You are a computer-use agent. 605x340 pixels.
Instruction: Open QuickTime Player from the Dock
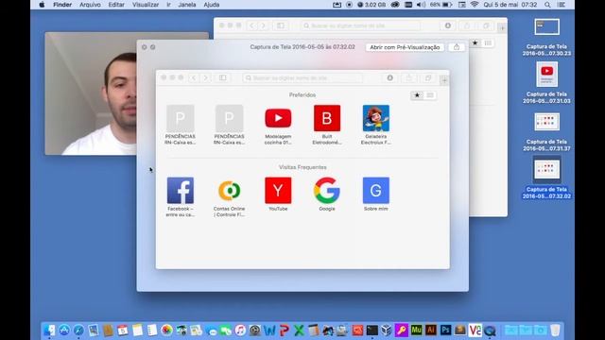point(490,331)
